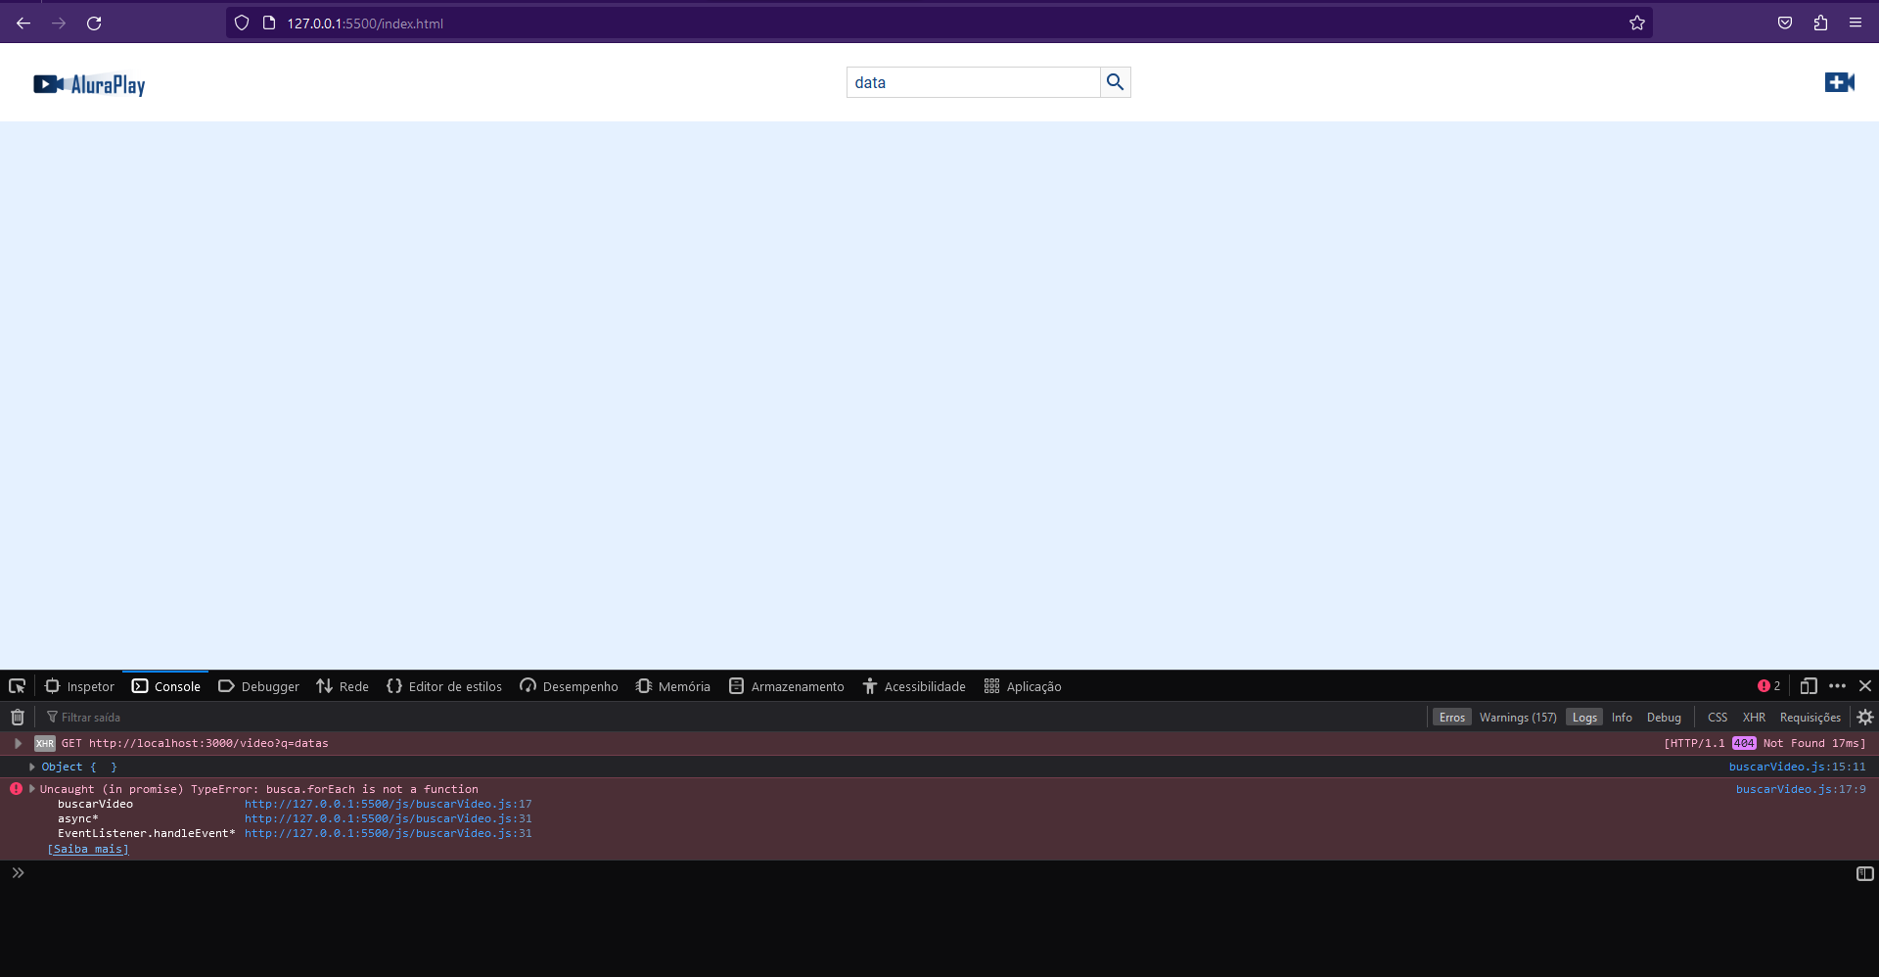Click the search magnifier button
The width and height of the screenshot is (1879, 977).
(1116, 82)
